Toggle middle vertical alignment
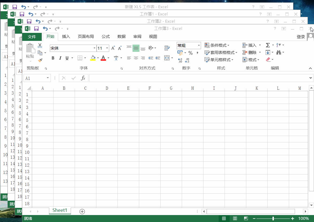The height and width of the screenshot is (222, 314). coord(136,48)
